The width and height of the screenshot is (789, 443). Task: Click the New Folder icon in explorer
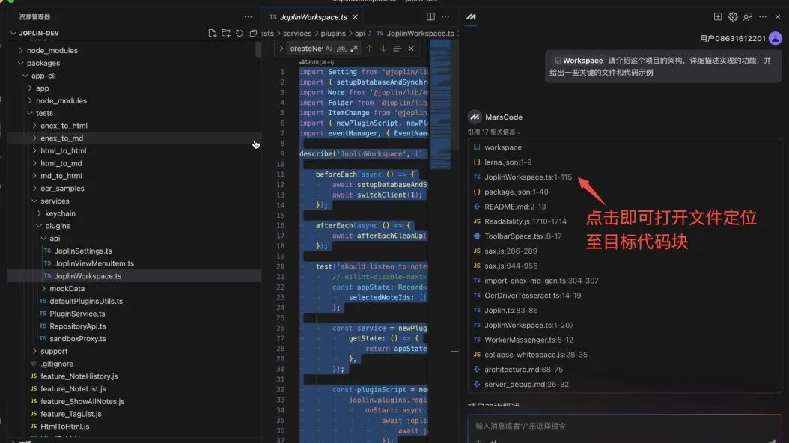coord(225,34)
